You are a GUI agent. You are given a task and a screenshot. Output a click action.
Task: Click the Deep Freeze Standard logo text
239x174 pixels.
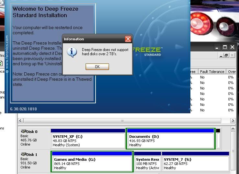[x=147, y=52]
